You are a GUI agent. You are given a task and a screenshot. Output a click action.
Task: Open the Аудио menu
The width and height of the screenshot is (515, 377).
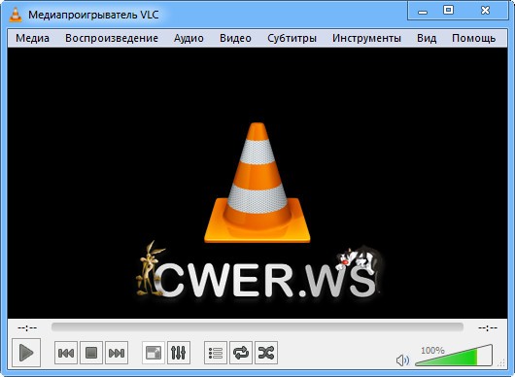tap(189, 38)
